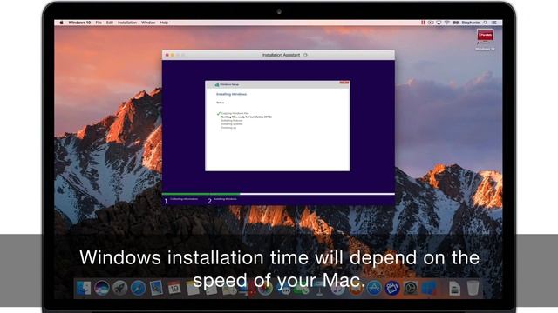The image size is (558, 313).
Task: Open Spotlight search magnifier
Action: 486,23
